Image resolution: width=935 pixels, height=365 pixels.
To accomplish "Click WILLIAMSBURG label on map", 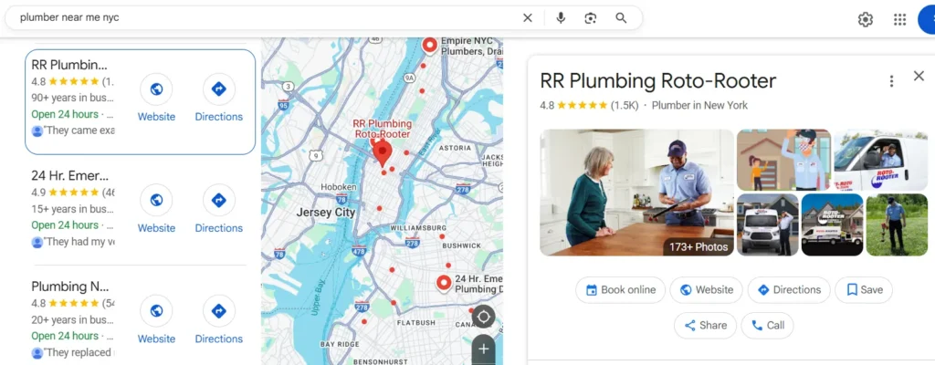I will point(418,228).
